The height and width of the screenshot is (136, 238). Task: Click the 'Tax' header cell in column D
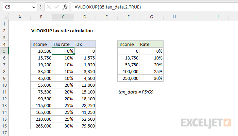[85, 44]
